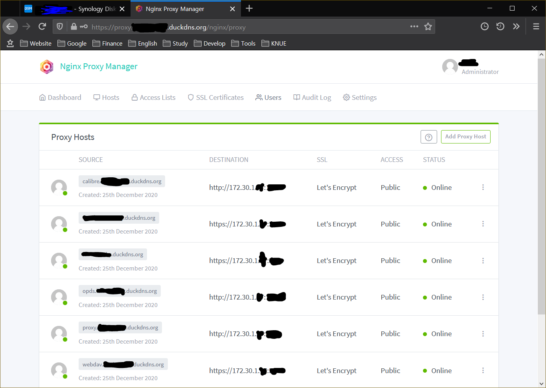Image resolution: width=546 pixels, height=388 pixels.
Task: Click the Nginx Proxy Manager logo icon
Action: tap(47, 67)
